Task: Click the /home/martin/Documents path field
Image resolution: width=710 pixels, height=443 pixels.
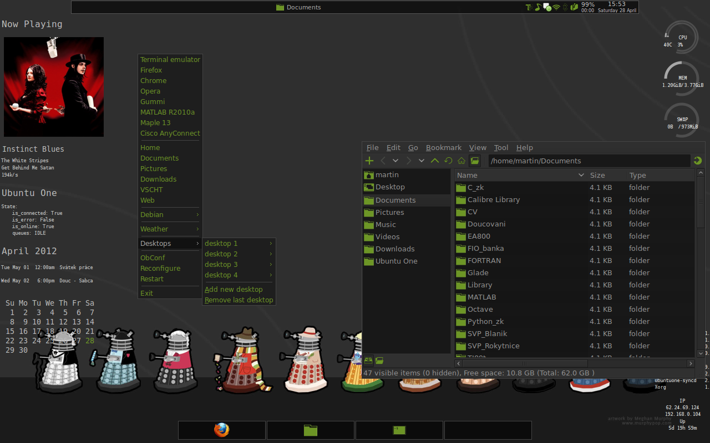Action: (590, 161)
